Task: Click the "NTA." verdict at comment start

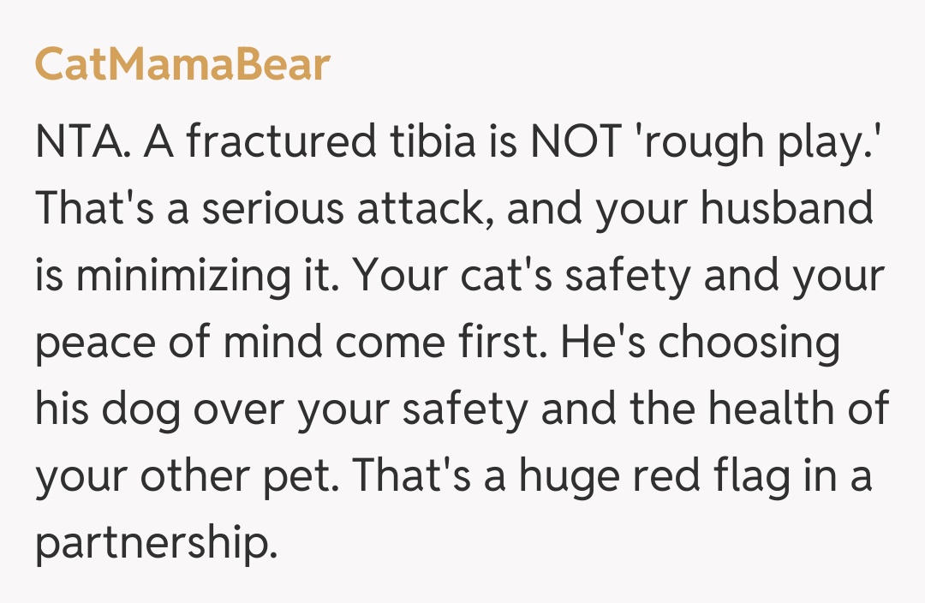Action: [82, 142]
